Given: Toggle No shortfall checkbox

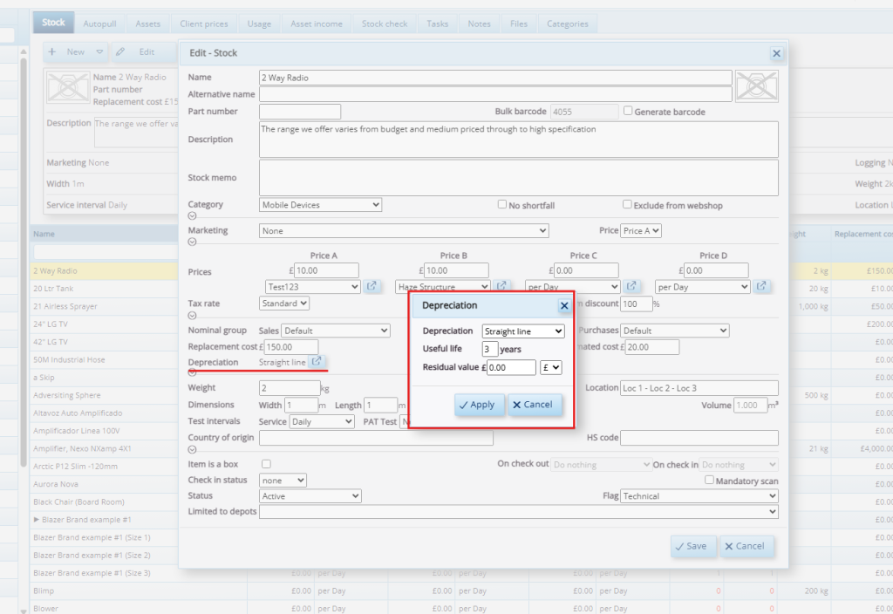Looking at the screenshot, I should [x=501, y=204].
